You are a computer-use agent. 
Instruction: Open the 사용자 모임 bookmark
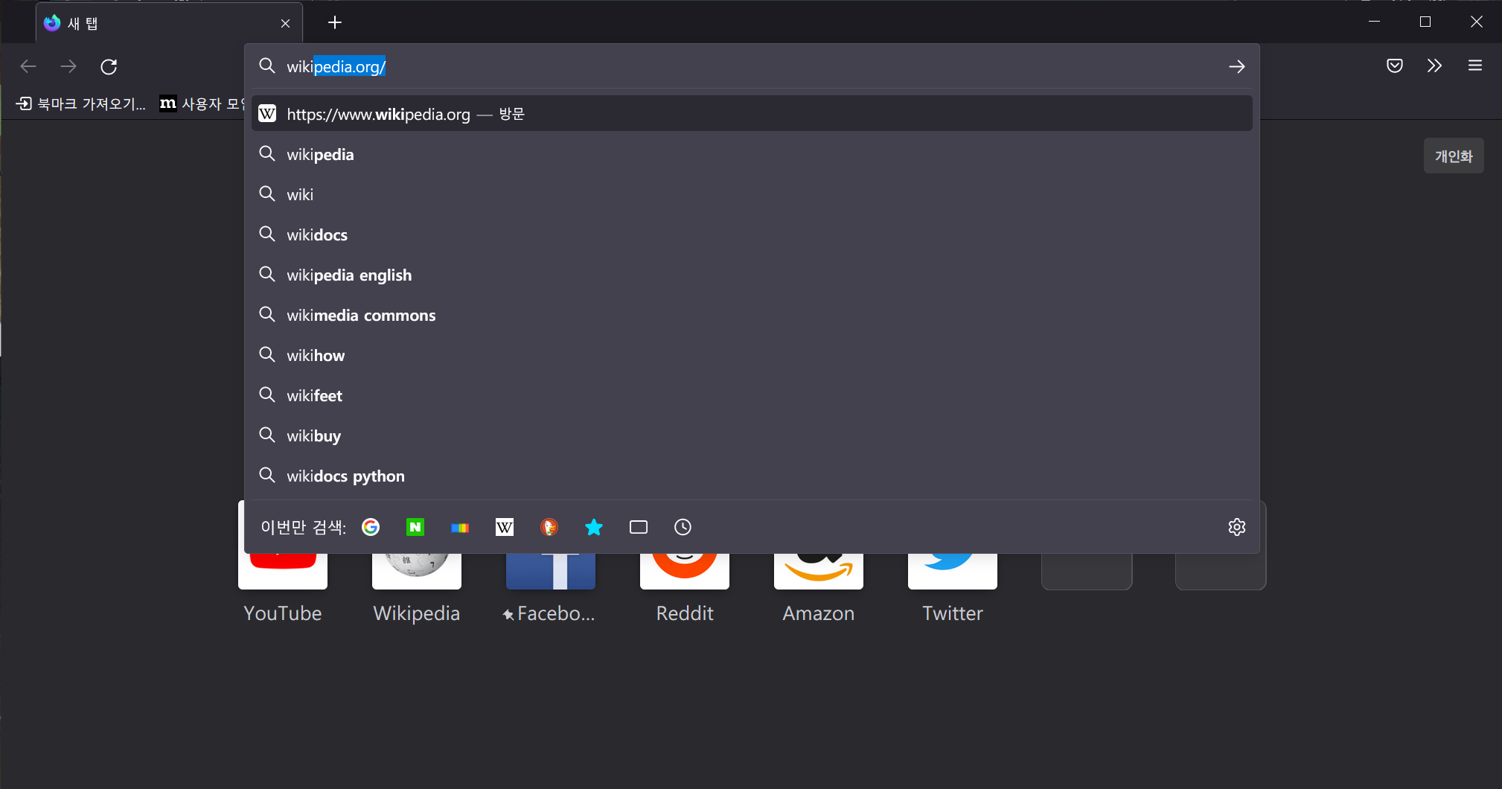point(202,103)
